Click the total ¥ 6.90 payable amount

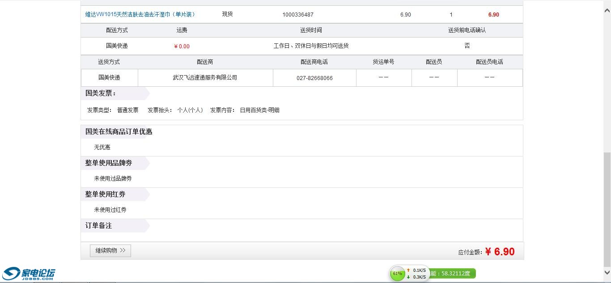pyautogui.click(x=500, y=252)
